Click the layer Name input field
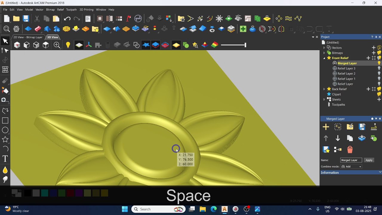Image resolution: width=382 pixels, height=215 pixels. [x=351, y=160]
